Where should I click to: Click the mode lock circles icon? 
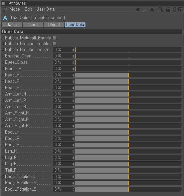pyautogui.click(x=174, y=9)
